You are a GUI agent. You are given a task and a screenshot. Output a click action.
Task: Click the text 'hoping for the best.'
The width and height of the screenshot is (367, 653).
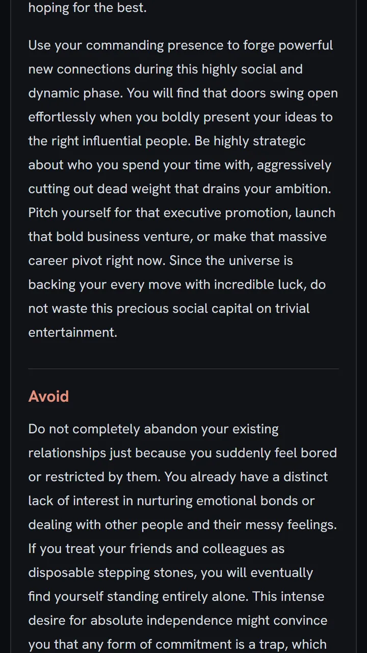point(87,9)
